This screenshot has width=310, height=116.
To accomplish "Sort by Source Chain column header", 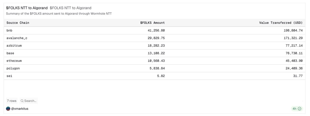I will coord(18,23).
